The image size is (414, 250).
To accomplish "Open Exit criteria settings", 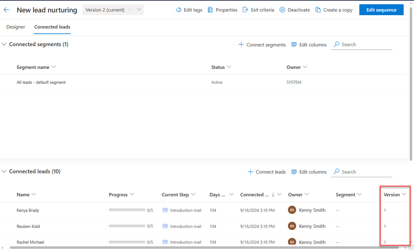I will [x=258, y=10].
